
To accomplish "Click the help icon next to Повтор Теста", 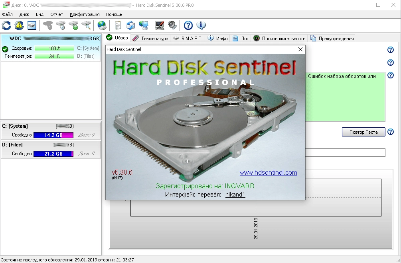I will point(391,132).
